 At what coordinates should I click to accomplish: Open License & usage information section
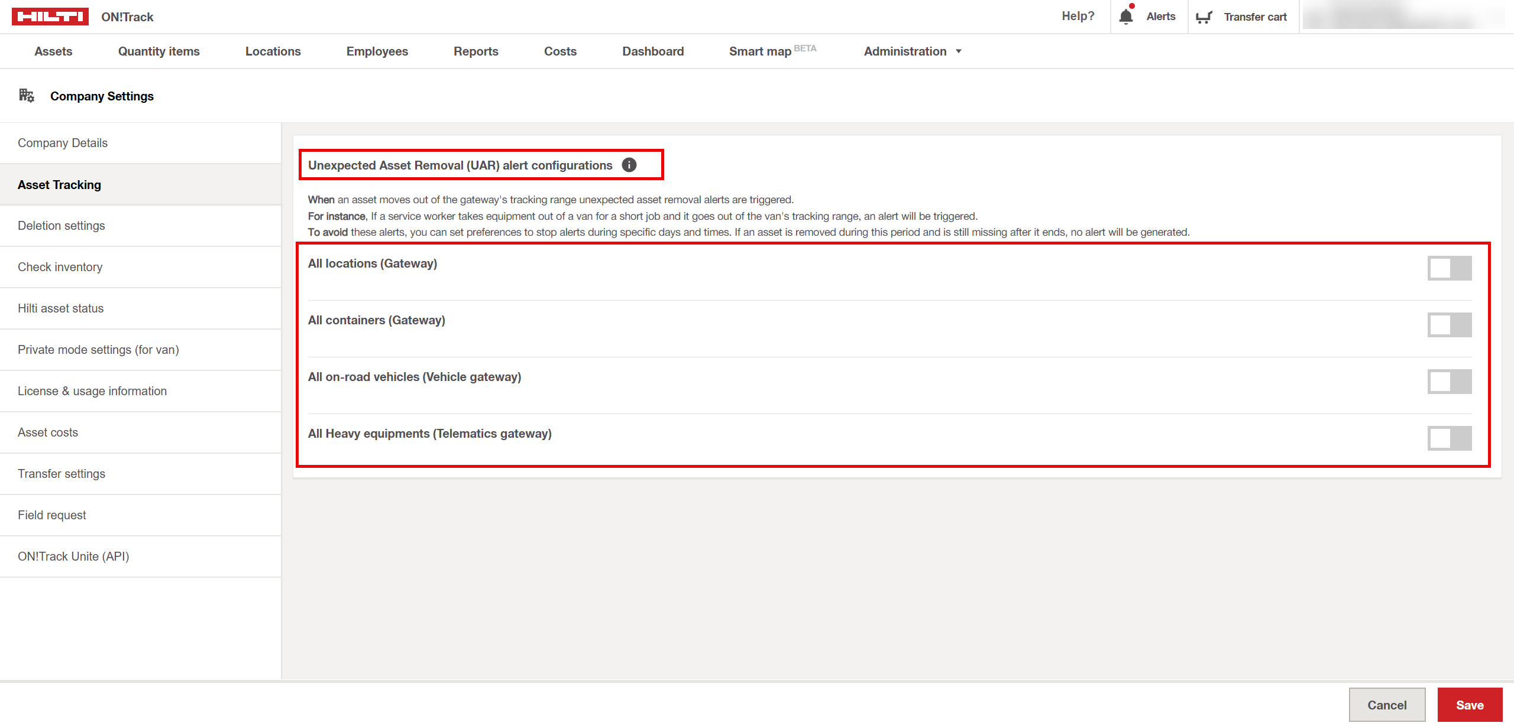point(92,391)
